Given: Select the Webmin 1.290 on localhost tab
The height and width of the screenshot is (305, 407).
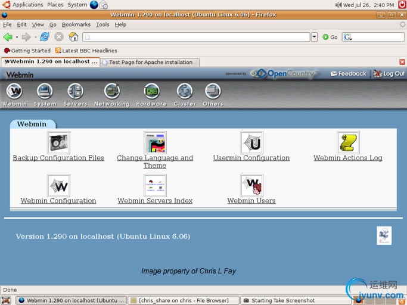Looking at the screenshot, I should pyautogui.click(x=51, y=62).
